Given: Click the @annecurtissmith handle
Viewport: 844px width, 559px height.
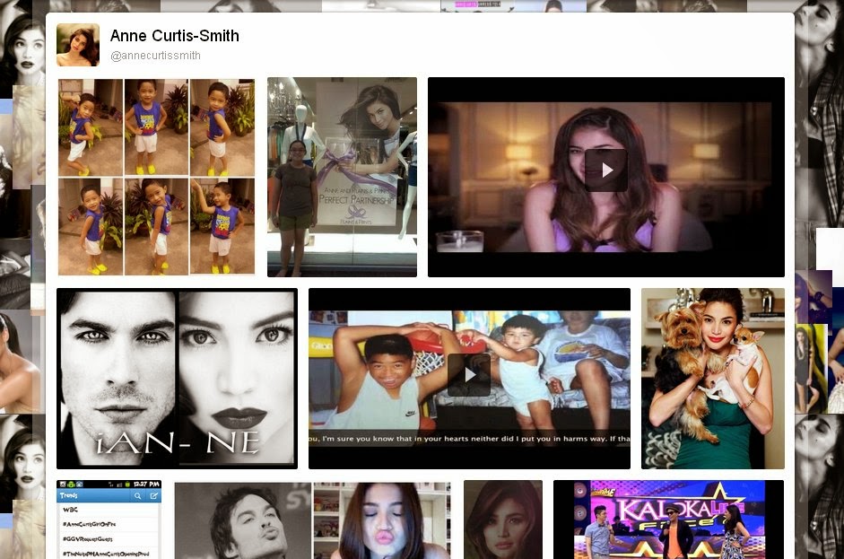Looking at the screenshot, I should tap(154, 56).
